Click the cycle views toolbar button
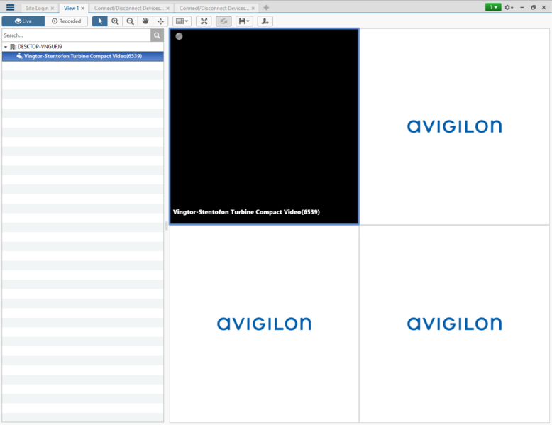Screen dimensions: 552x425 tap(223, 21)
